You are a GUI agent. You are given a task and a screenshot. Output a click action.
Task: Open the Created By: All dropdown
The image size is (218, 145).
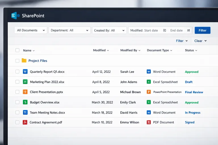(x=109, y=30)
